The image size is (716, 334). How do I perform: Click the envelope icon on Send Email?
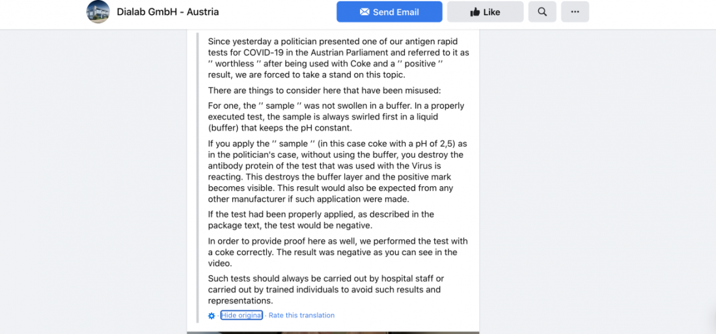(365, 12)
